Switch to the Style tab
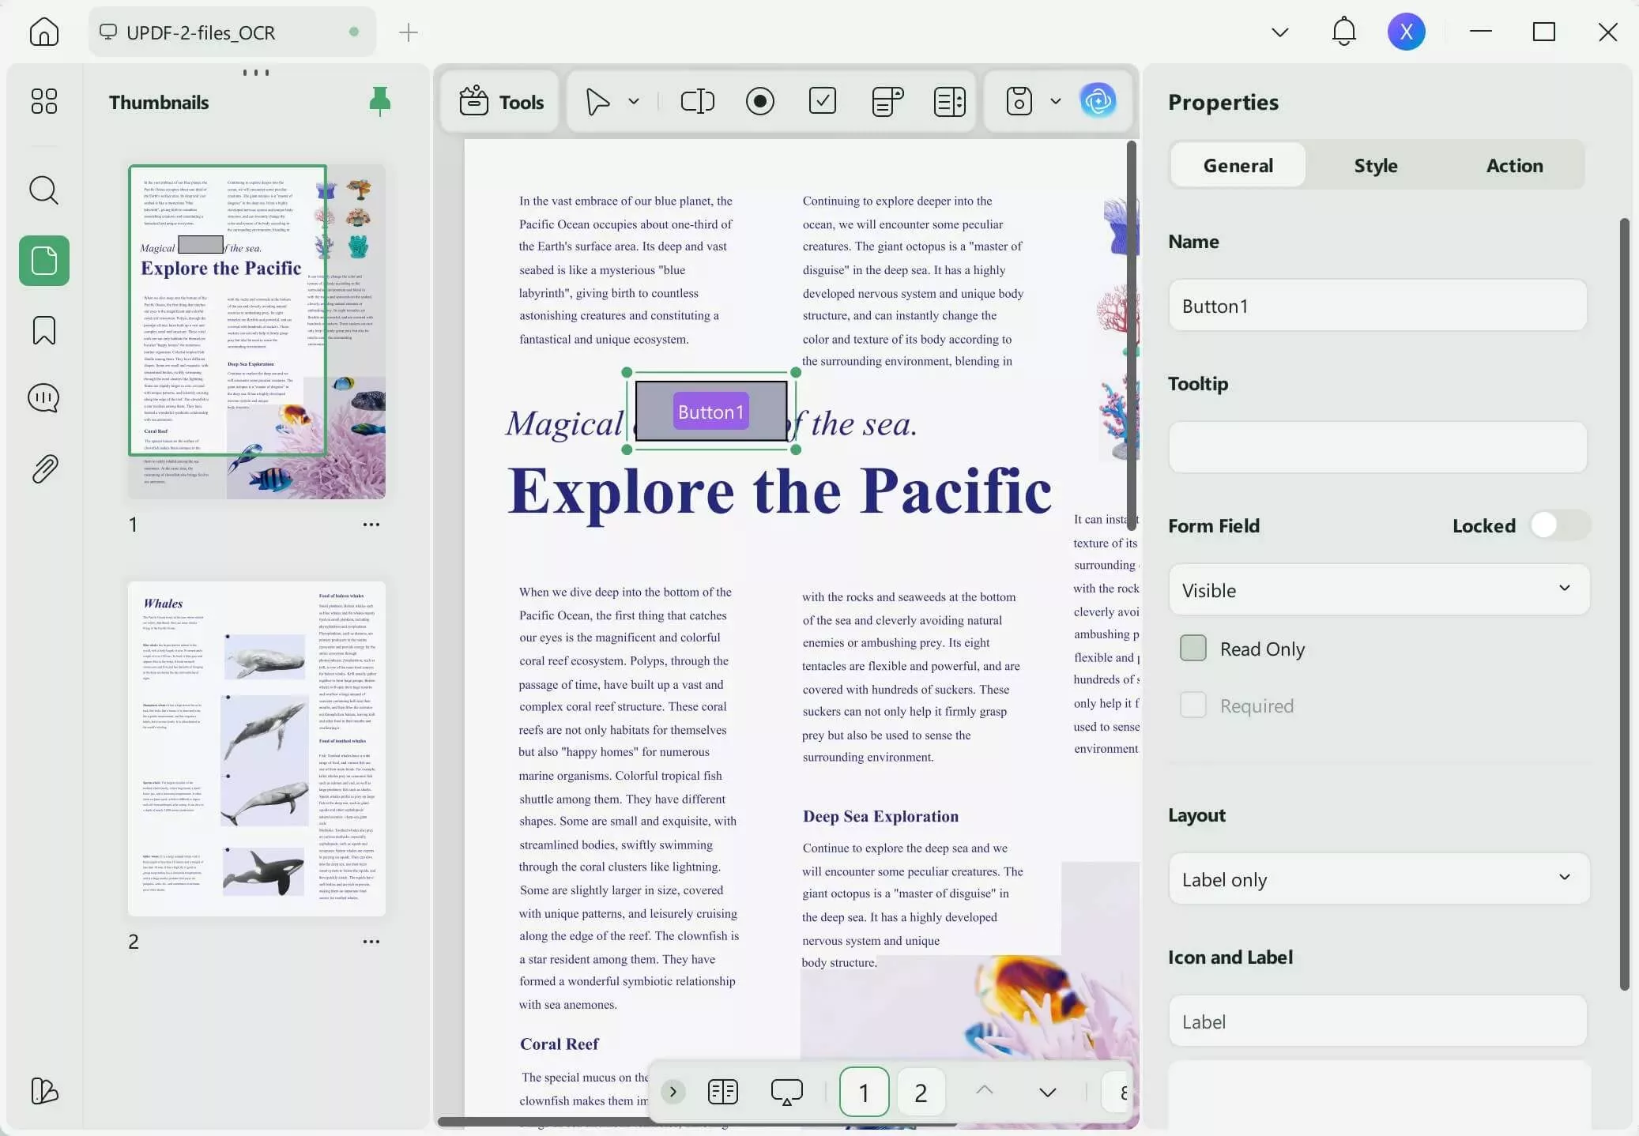The height and width of the screenshot is (1136, 1639). point(1375,165)
